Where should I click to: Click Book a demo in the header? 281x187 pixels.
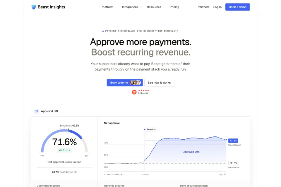point(237,7)
